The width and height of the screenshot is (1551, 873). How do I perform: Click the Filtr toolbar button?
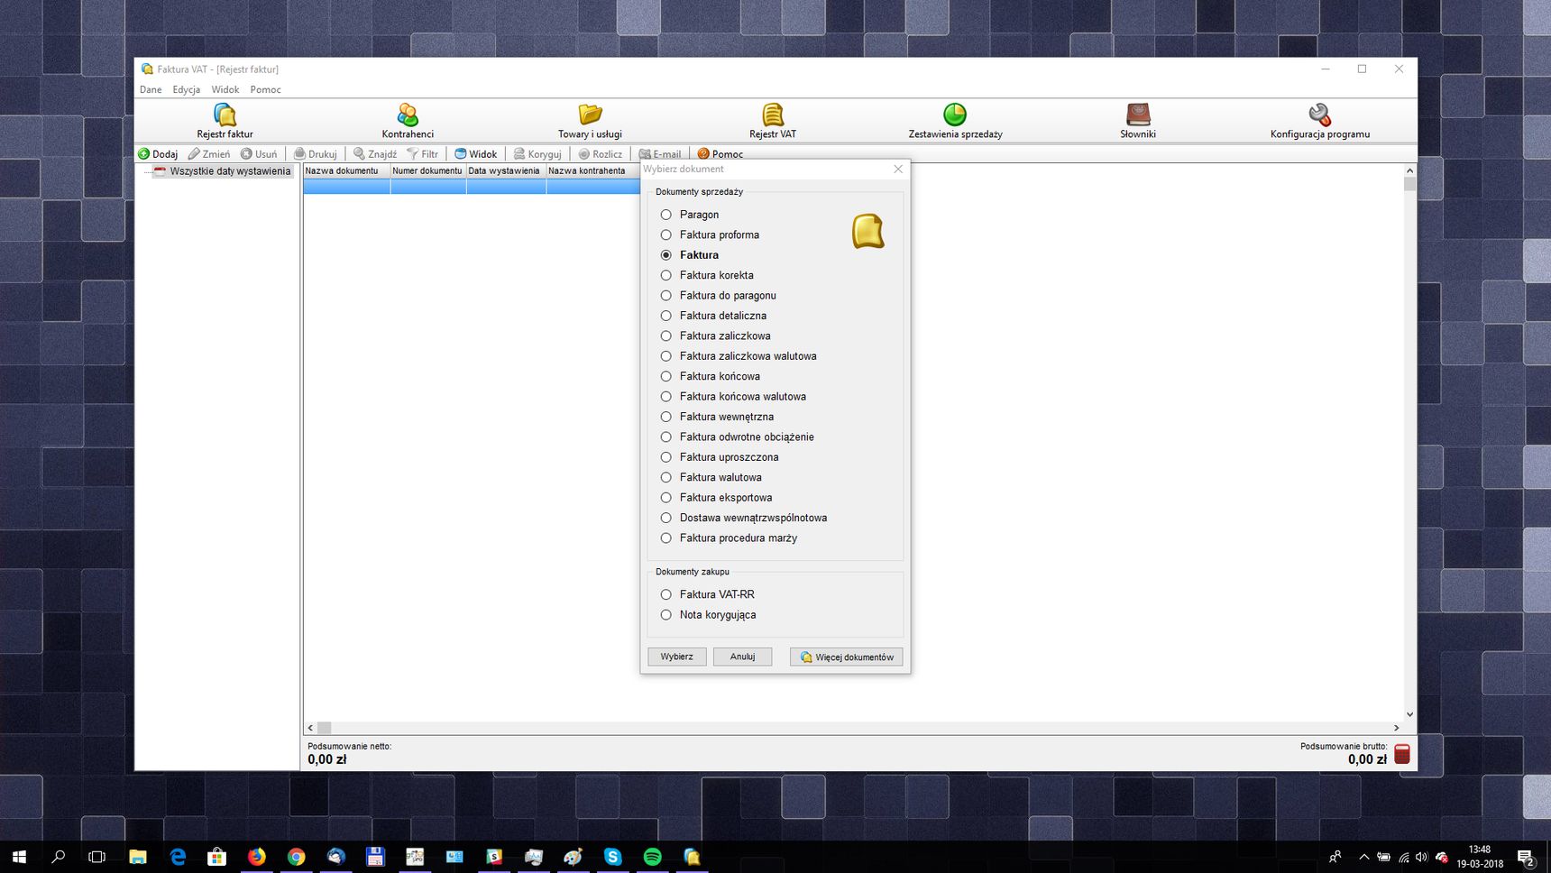tap(422, 154)
